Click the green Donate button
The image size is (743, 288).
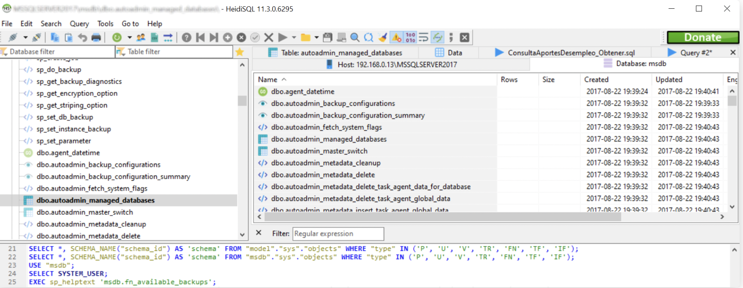(x=702, y=37)
